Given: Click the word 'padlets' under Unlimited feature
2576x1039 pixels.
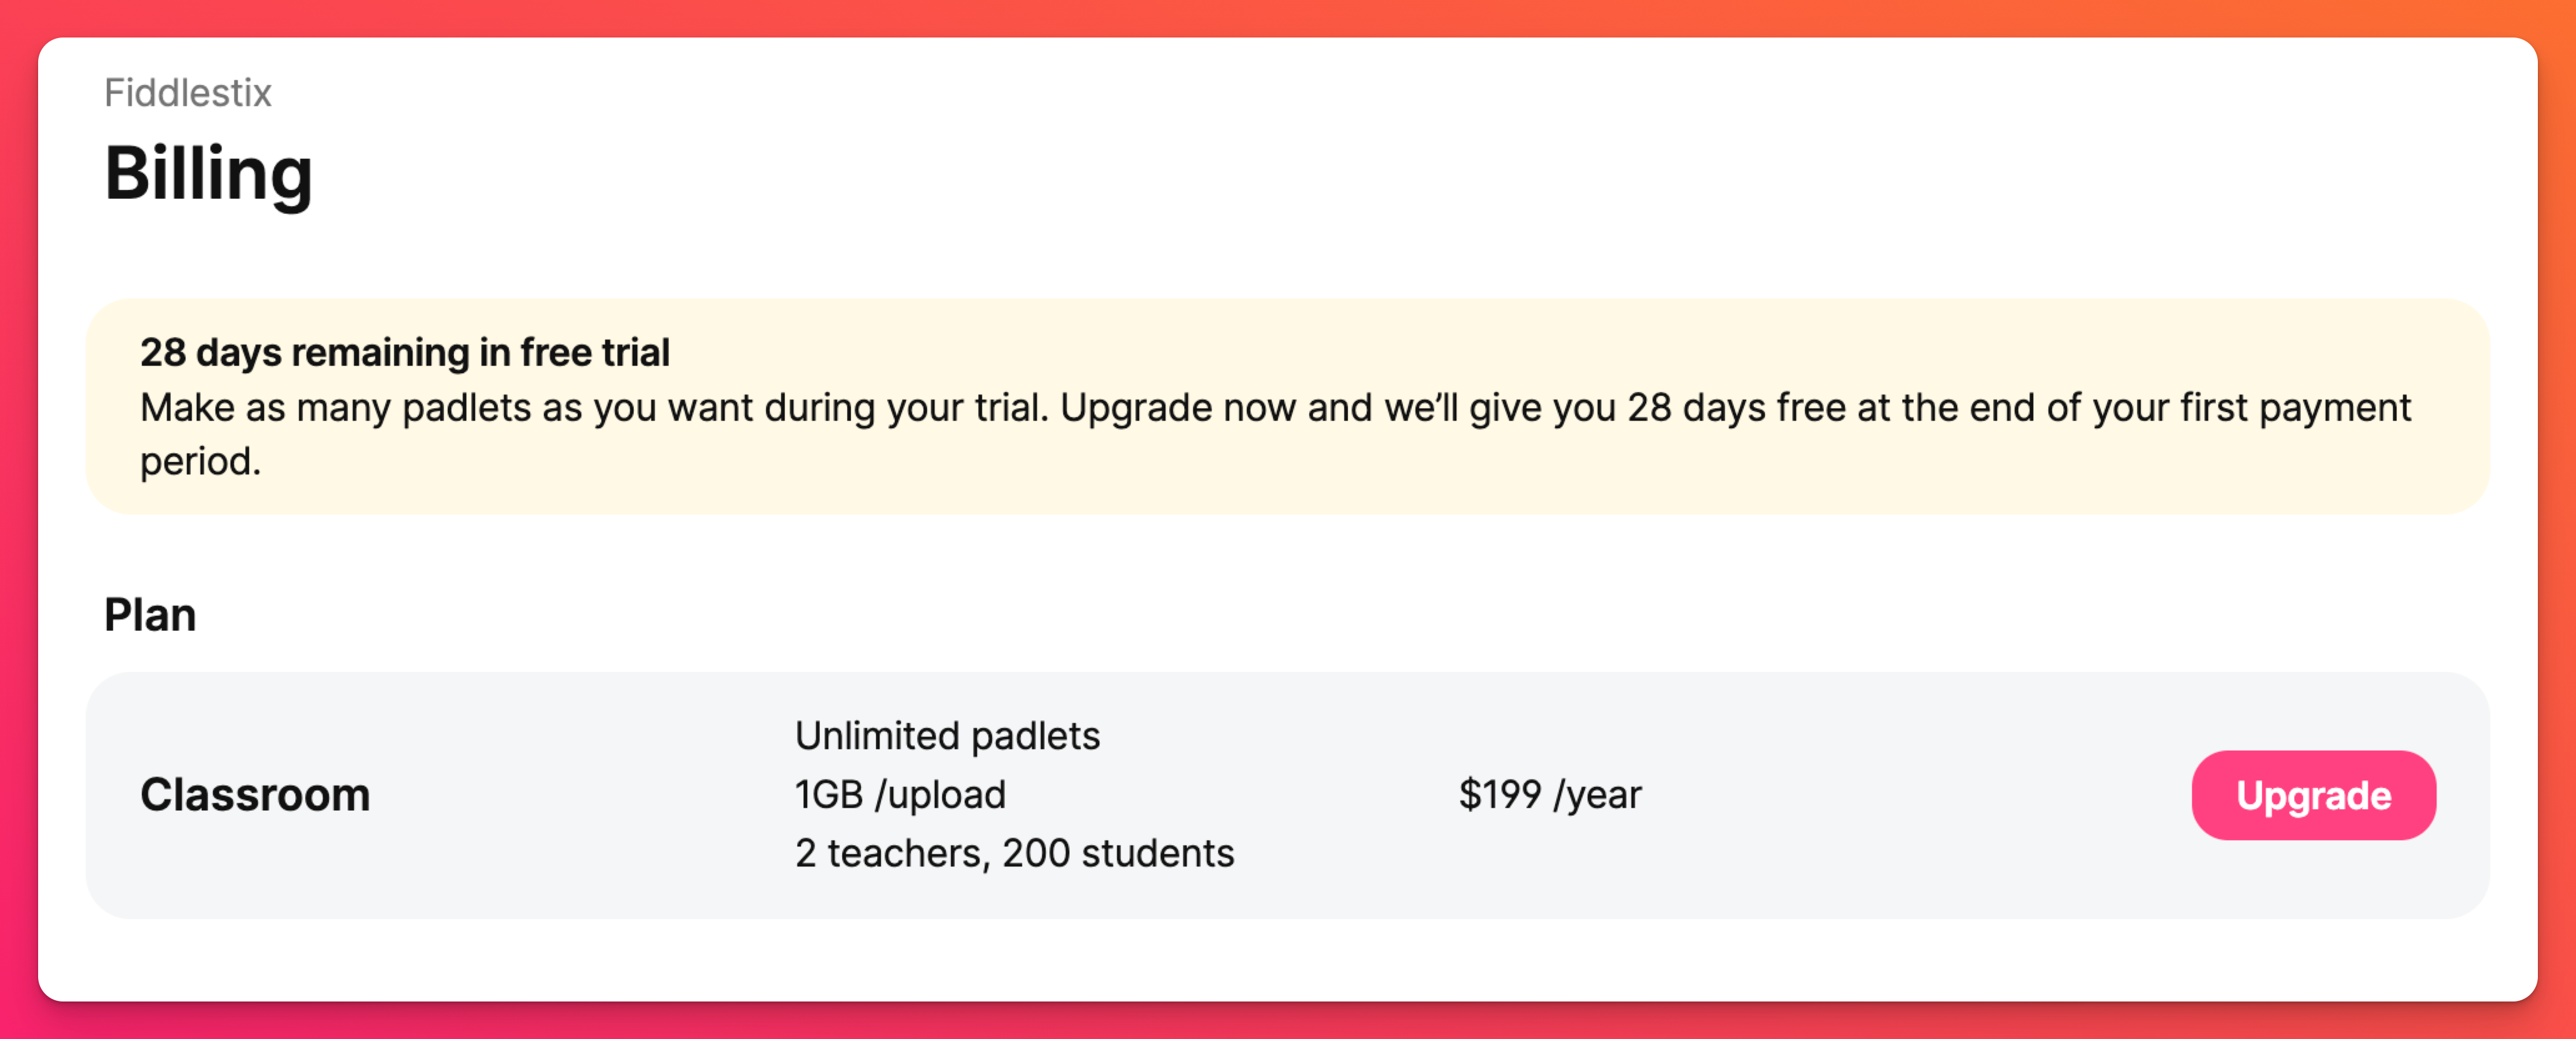Looking at the screenshot, I should [1036, 736].
